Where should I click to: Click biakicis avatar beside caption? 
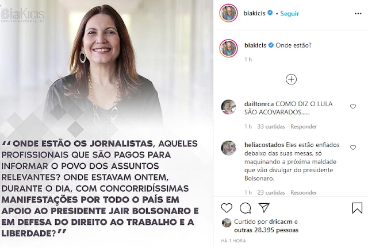tap(228, 48)
